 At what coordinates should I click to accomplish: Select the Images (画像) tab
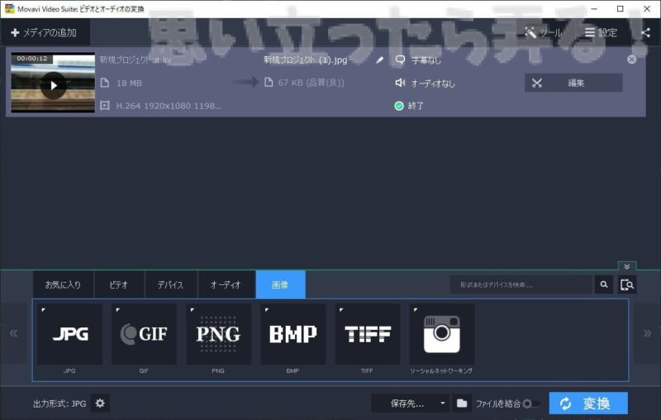[x=280, y=284]
